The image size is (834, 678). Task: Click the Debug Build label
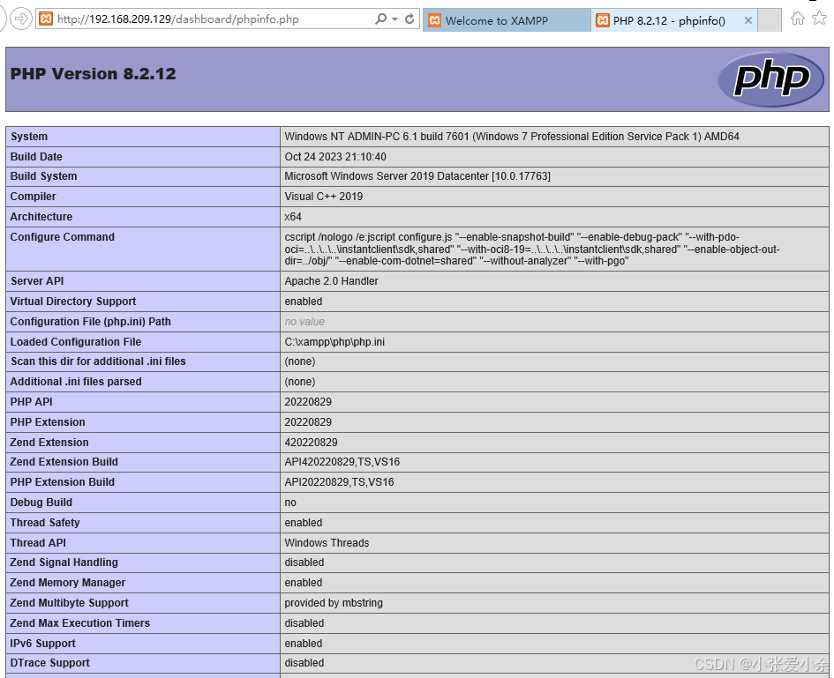click(41, 503)
